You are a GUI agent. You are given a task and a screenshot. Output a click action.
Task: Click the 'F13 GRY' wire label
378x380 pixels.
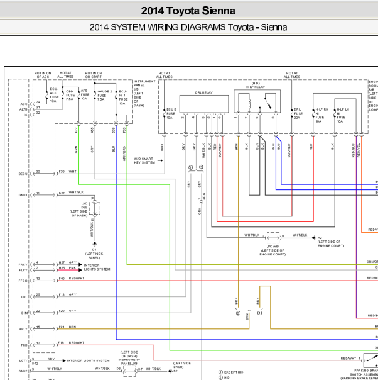tap(67, 294)
